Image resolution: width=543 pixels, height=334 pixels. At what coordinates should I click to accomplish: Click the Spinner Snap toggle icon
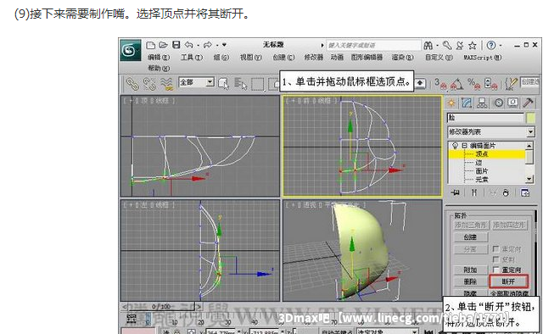coord(490,83)
